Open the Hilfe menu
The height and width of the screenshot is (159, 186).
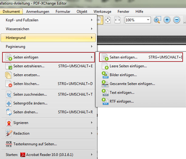(x=139, y=12)
